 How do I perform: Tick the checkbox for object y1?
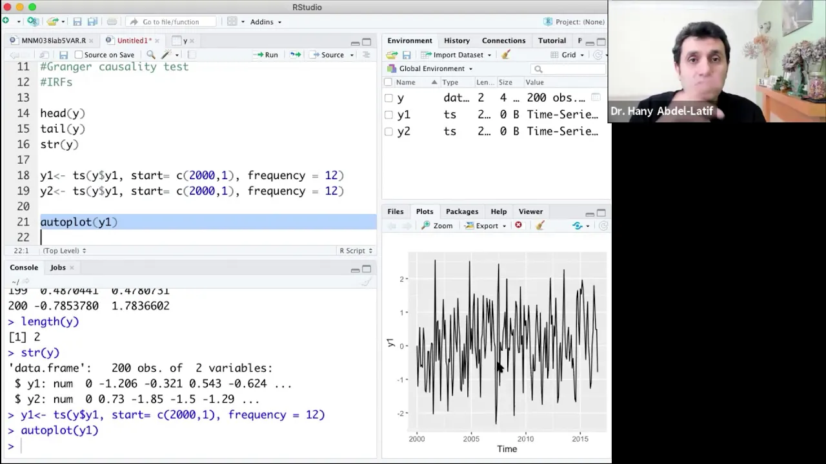click(x=388, y=115)
